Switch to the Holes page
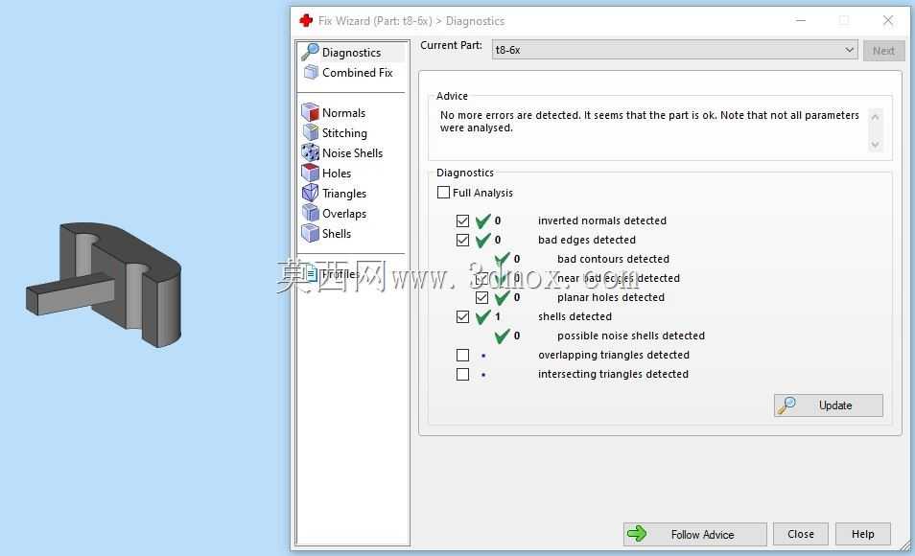Screen dimensions: 915x556 [337, 174]
